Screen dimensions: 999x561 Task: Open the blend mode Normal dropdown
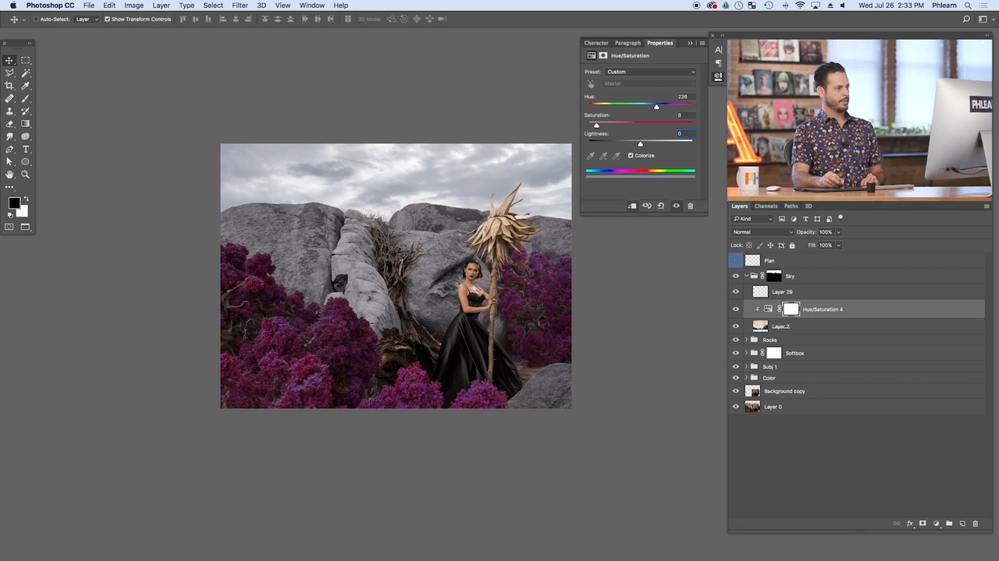[763, 232]
